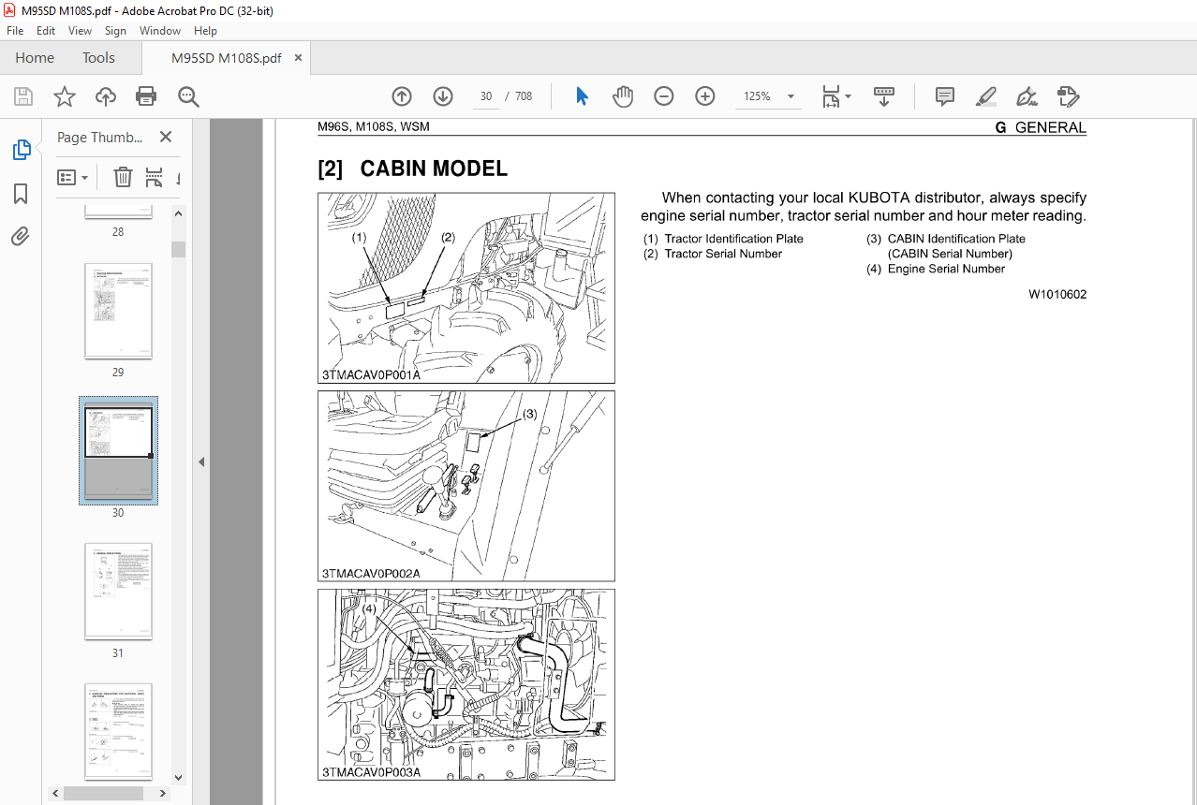Open the File menu
This screenshot has height=805, width=1197.
[x=15, y=31]
